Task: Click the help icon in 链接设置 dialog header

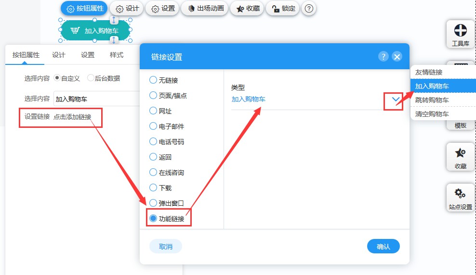Action: 383,56
